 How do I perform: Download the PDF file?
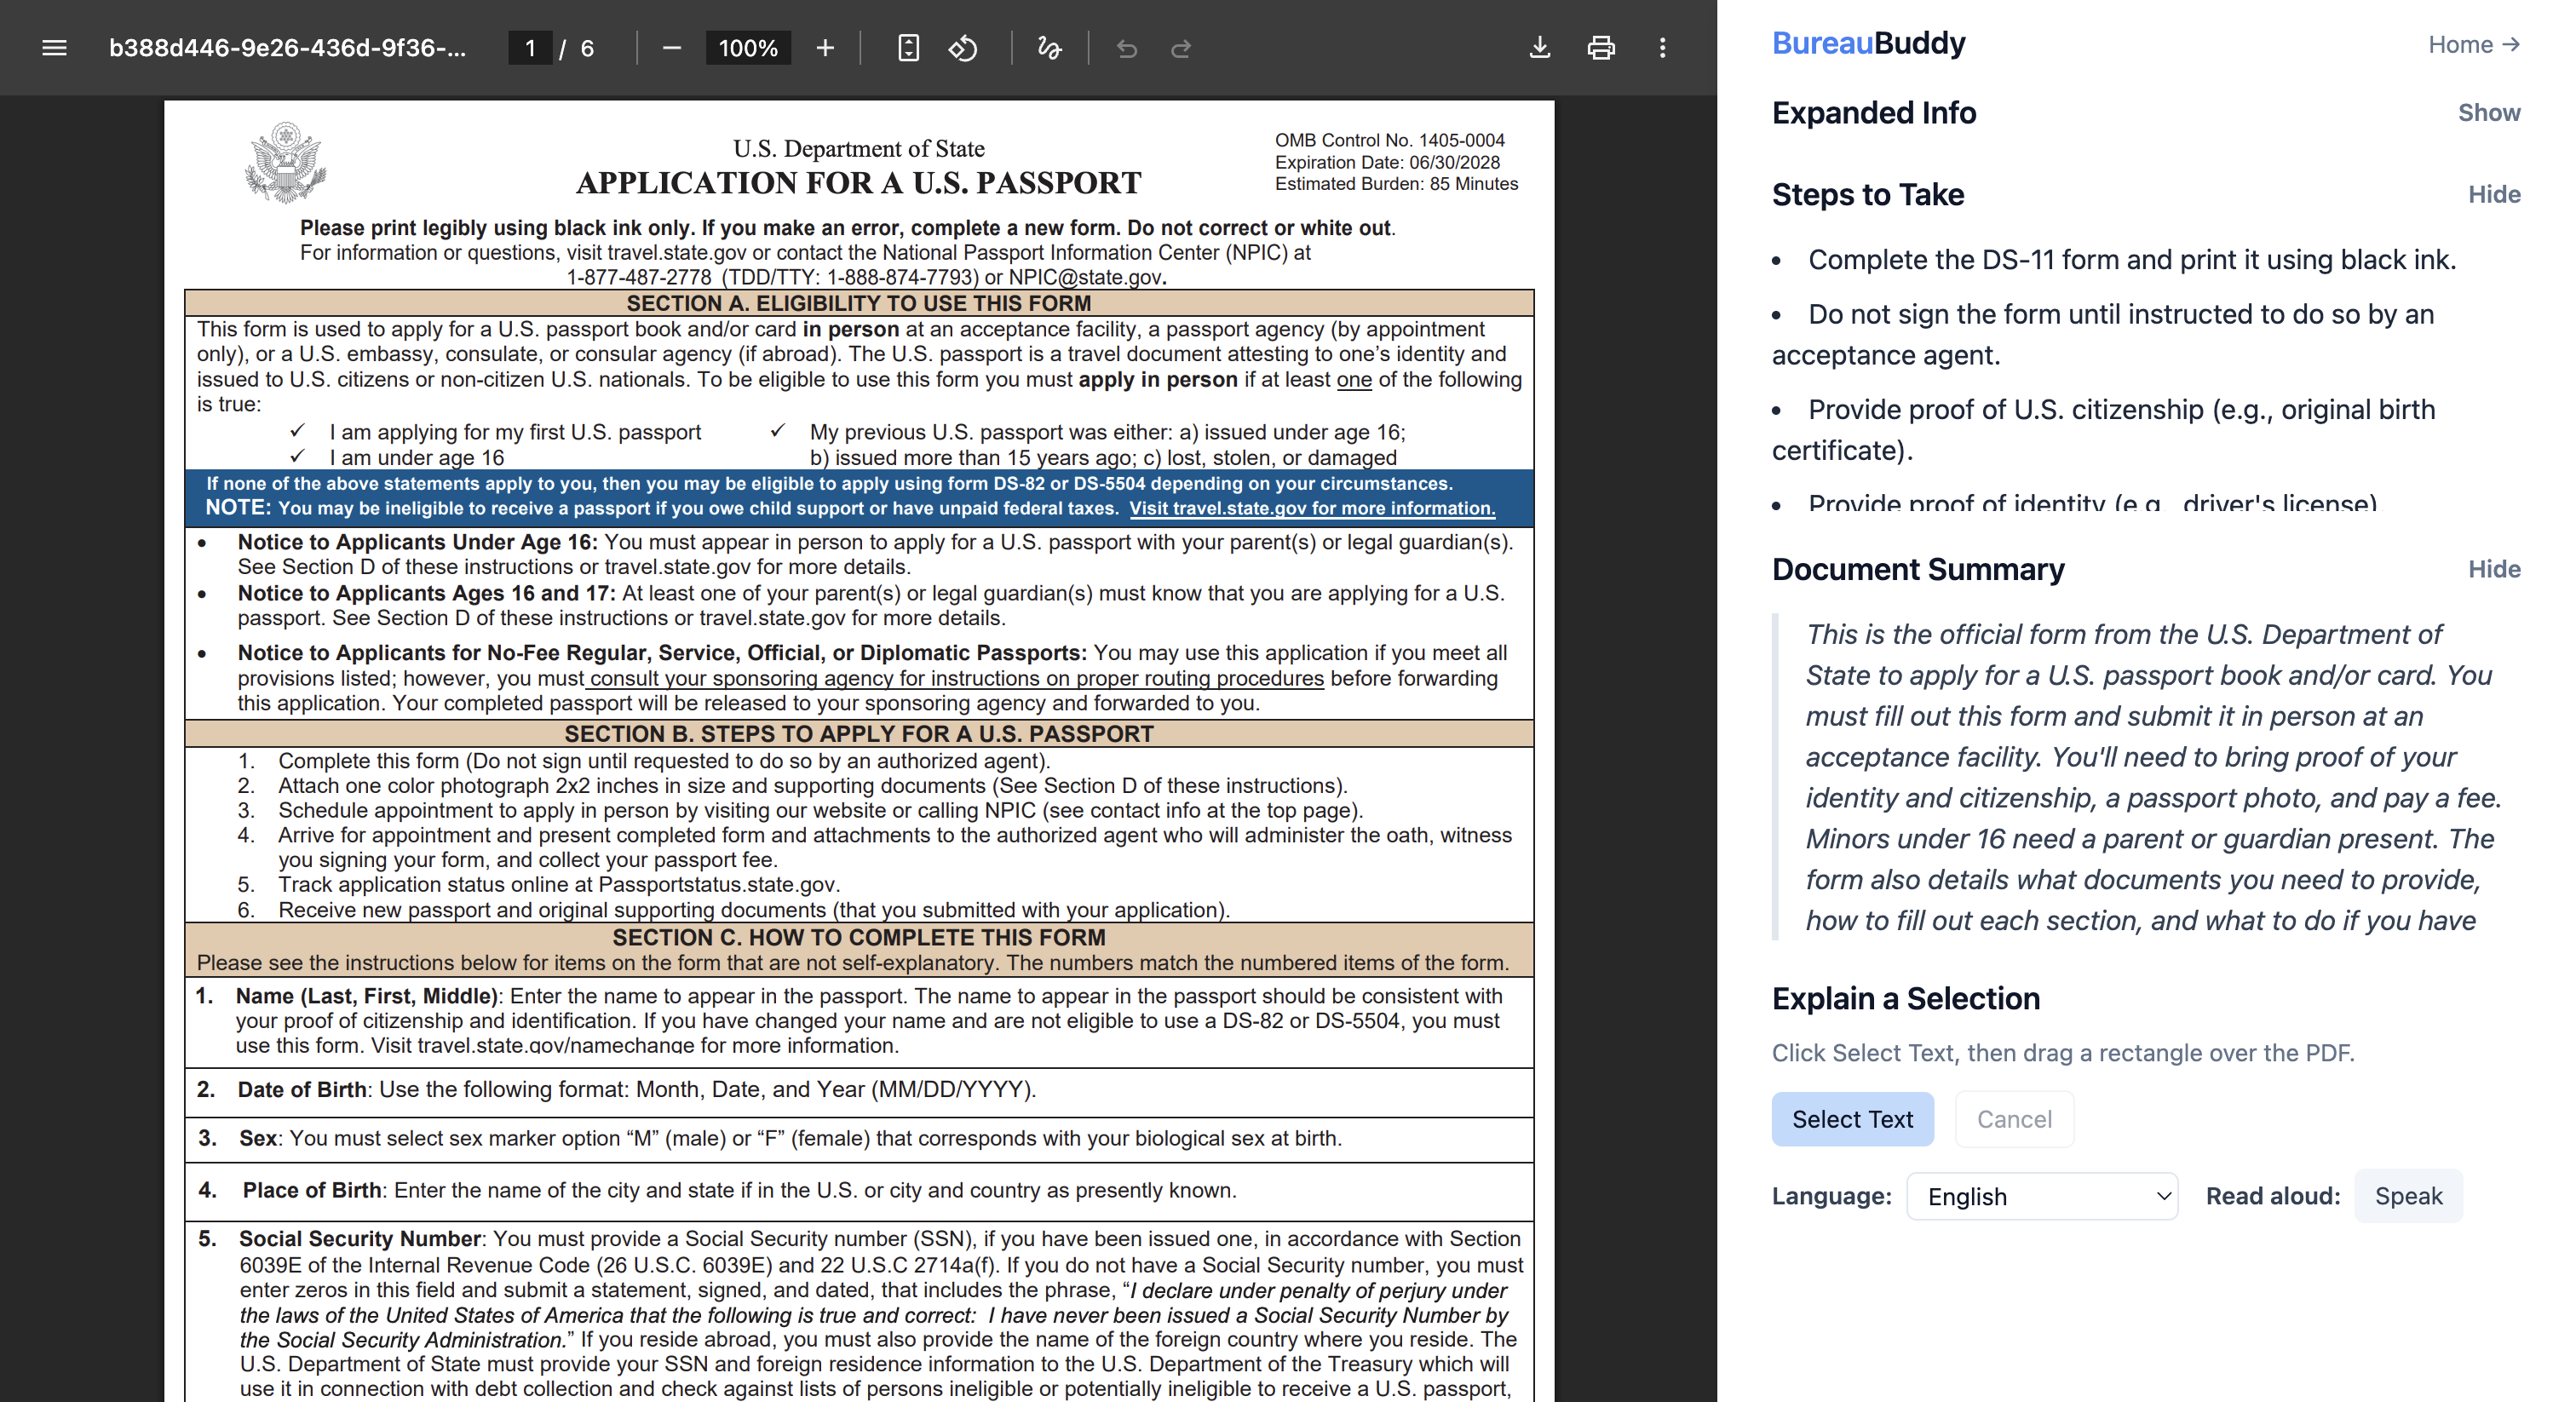coord(1540,48)
